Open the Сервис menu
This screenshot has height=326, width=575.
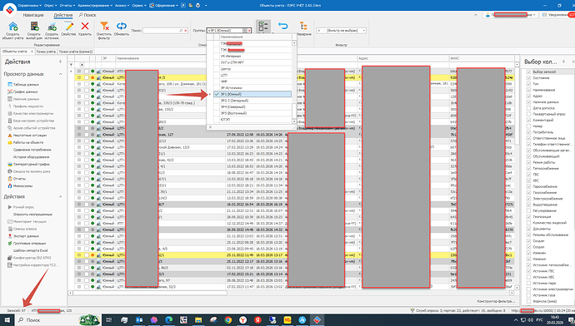(139, 6)
